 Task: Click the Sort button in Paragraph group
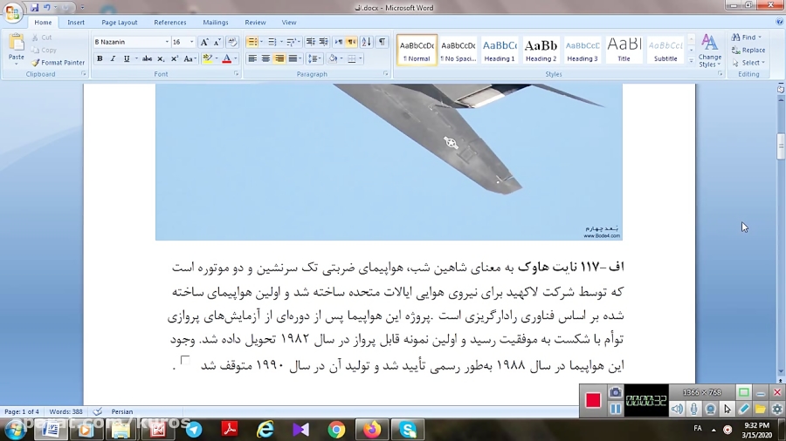366,42
